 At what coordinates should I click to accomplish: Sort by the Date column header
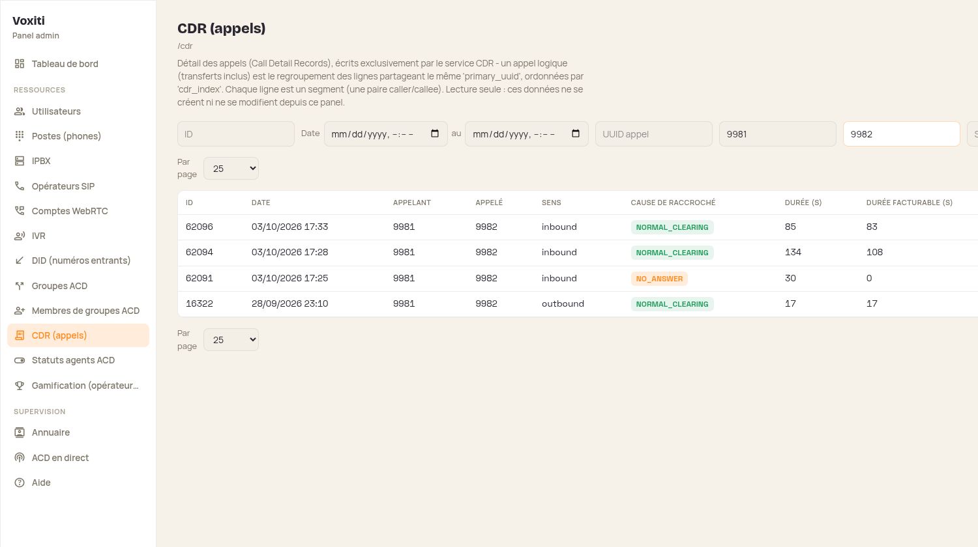point(261,203)
